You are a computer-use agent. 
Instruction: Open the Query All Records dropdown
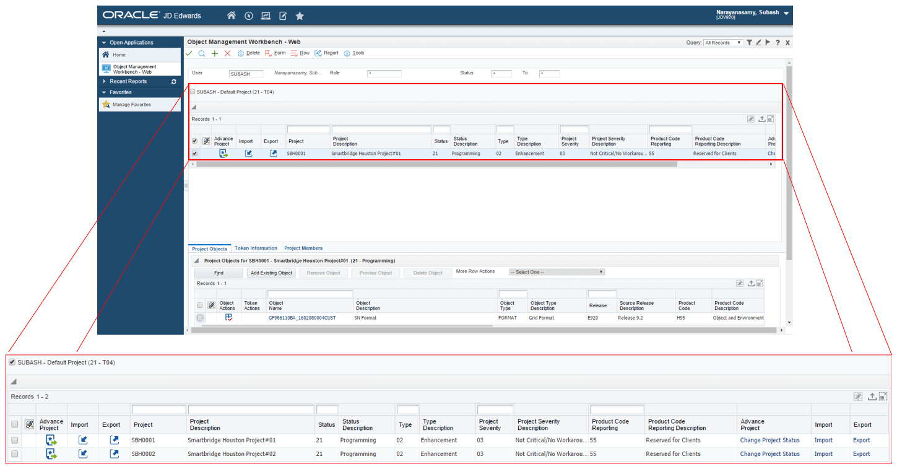(x=724, y=43)
